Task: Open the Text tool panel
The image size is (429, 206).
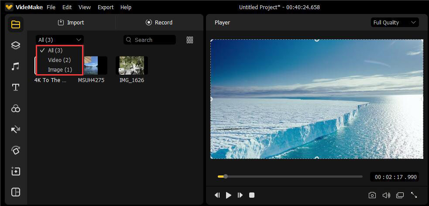Action: tap(16, 88)
